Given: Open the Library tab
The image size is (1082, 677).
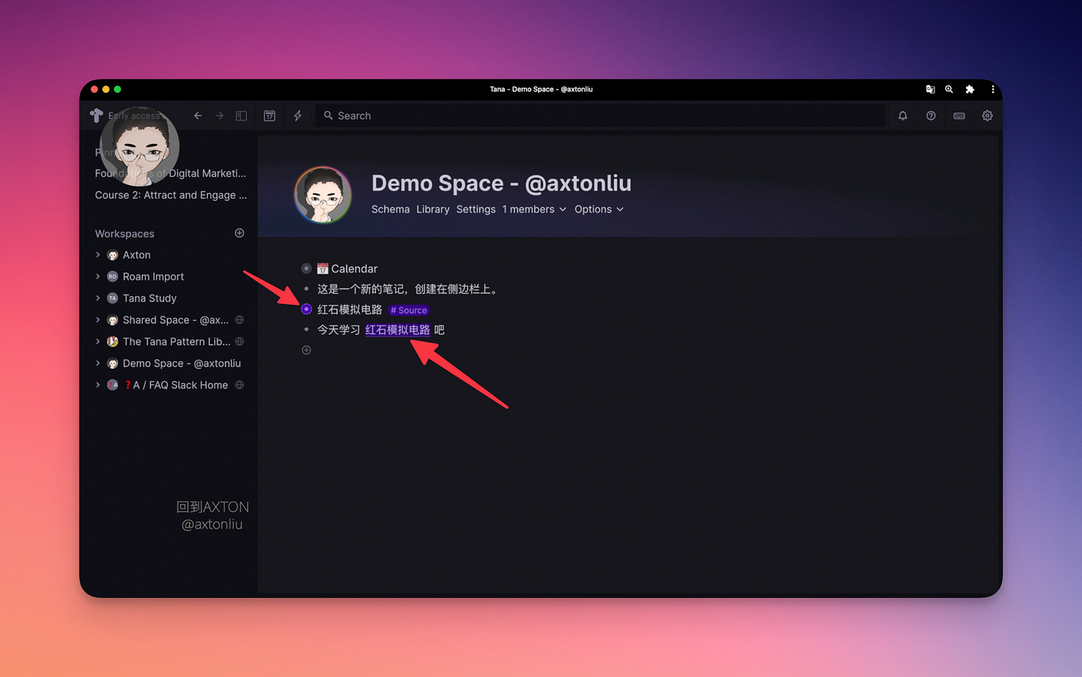Looking at the screenshot, I should click(433, 210).
